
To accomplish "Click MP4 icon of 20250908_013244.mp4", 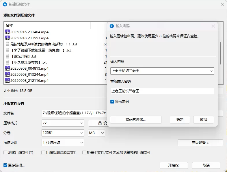I will point(8,74).
